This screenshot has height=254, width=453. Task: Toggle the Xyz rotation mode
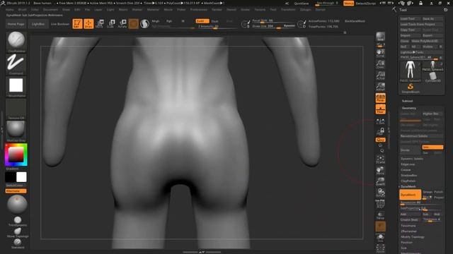[381, 140]
